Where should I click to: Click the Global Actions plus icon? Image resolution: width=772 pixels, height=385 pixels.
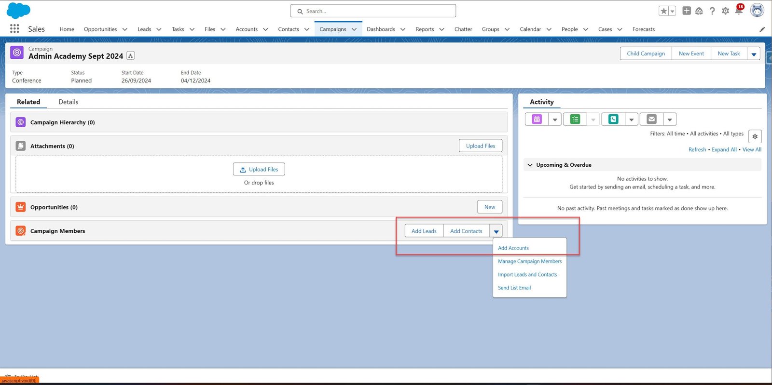tap(687, 11)
